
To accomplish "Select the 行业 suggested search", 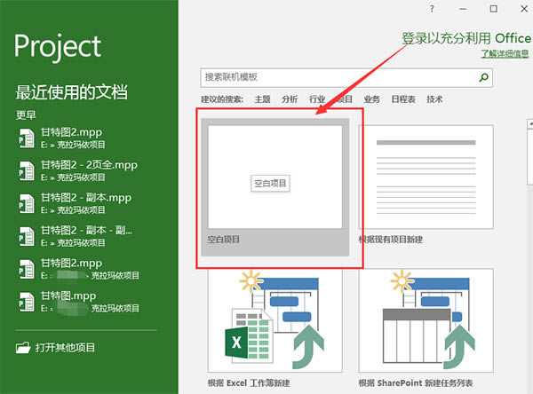I will (317, 99).
